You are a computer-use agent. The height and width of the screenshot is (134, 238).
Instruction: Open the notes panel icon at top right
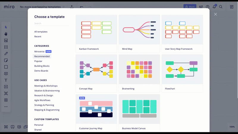[232, 7]
